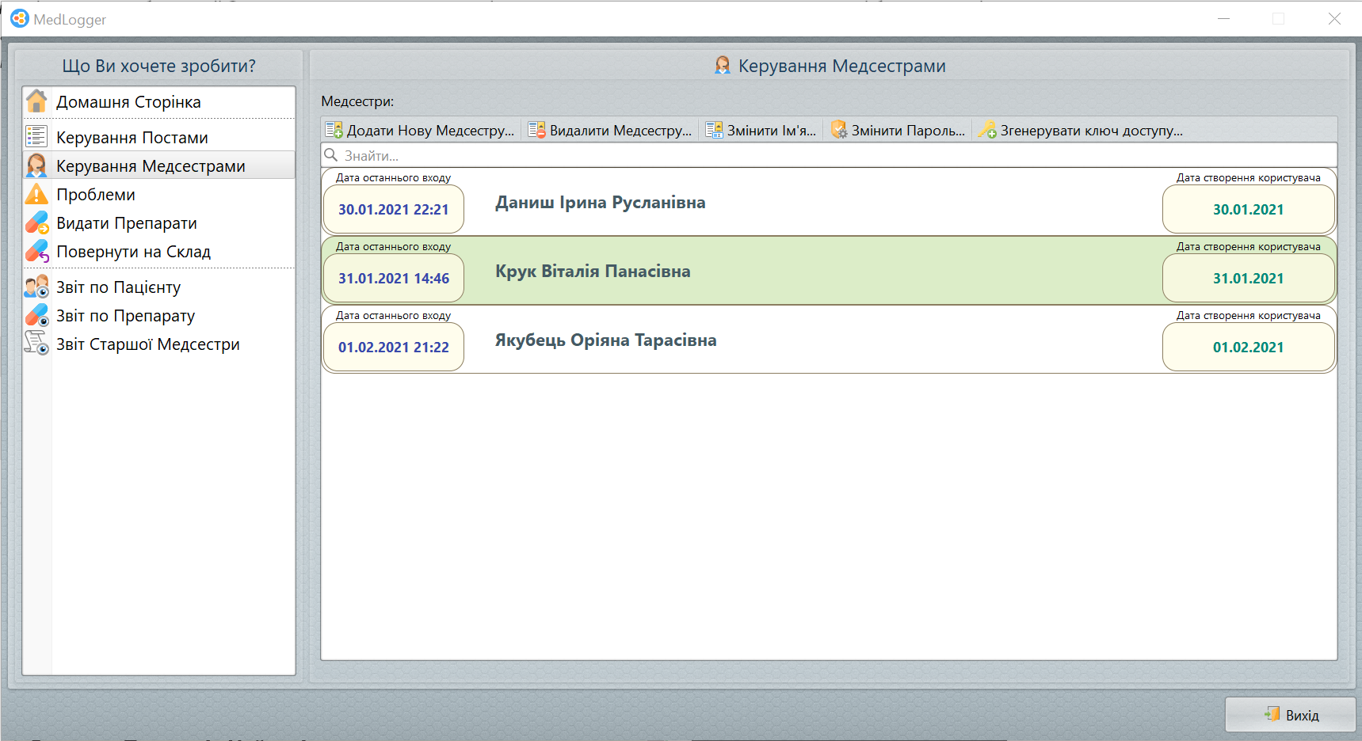Go to Проблеми menu entry

[96, 195]
